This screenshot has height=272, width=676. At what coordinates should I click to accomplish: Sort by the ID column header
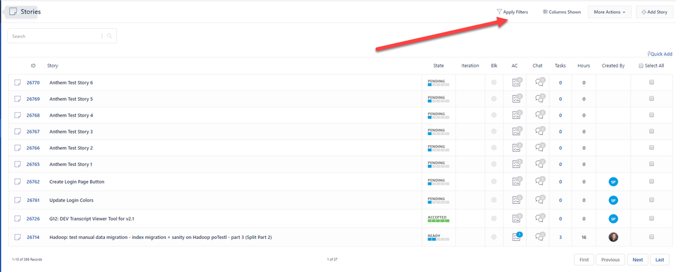pos(33,65)
